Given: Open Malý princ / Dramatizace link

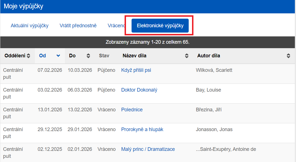Looking at the screenshot, I should tap(148, 149).
